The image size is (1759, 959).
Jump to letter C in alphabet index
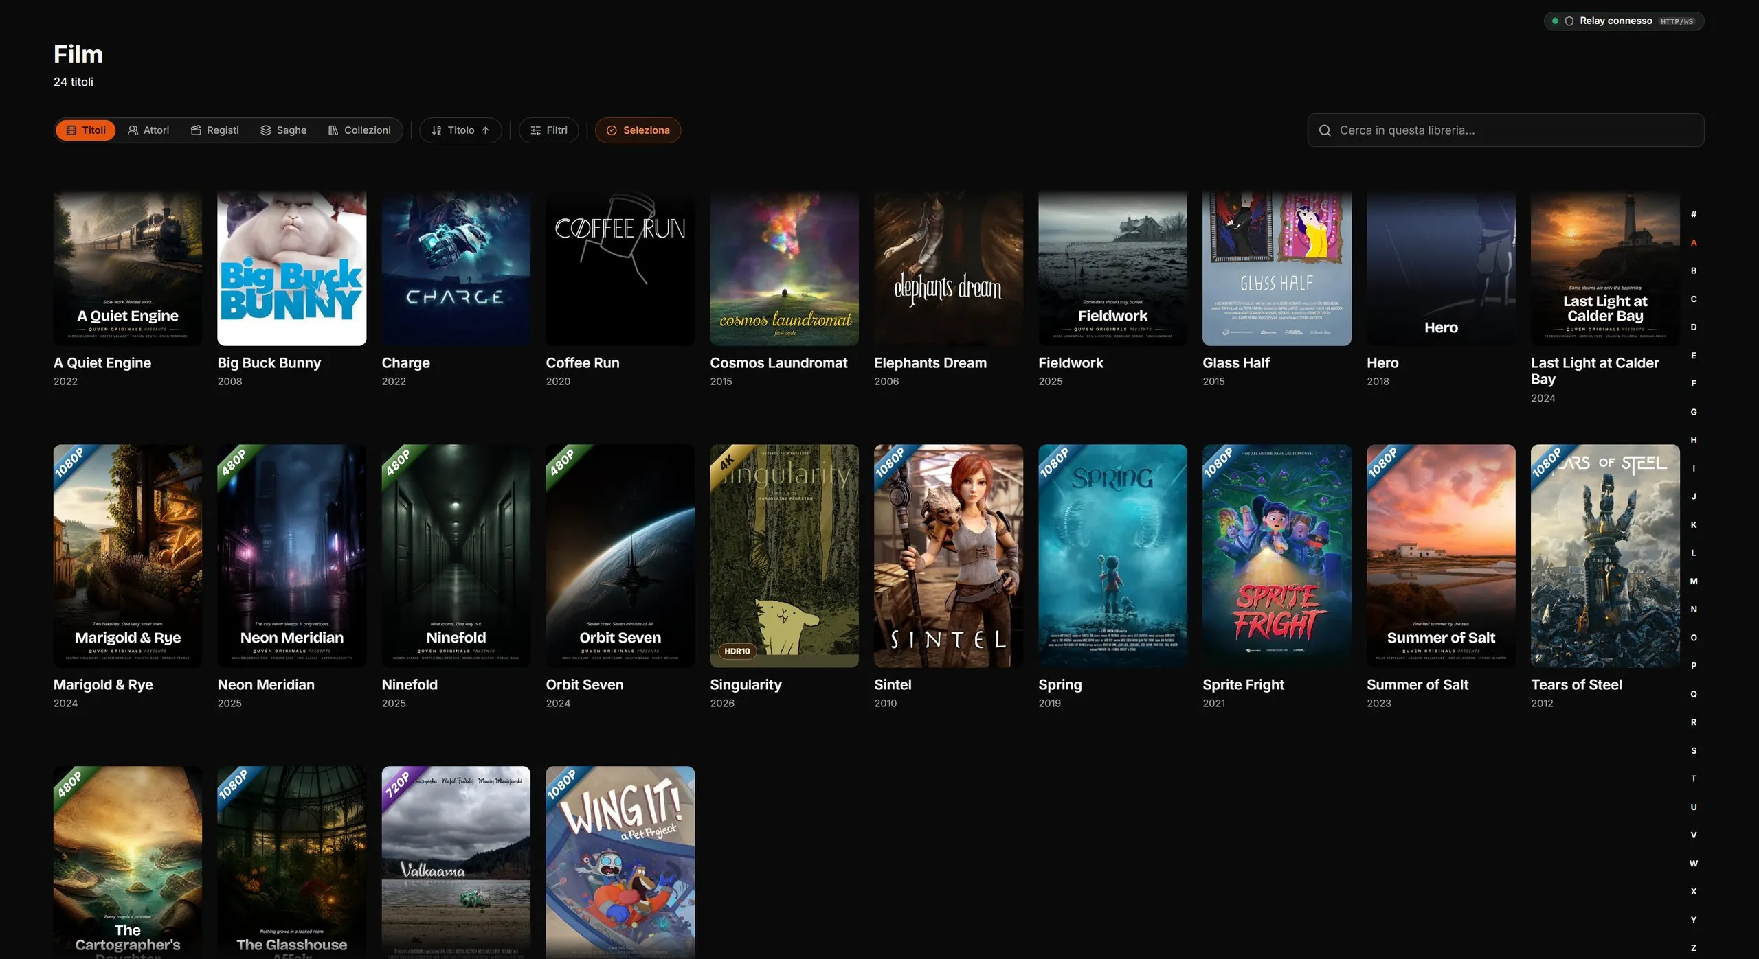tap(1694, 299)
